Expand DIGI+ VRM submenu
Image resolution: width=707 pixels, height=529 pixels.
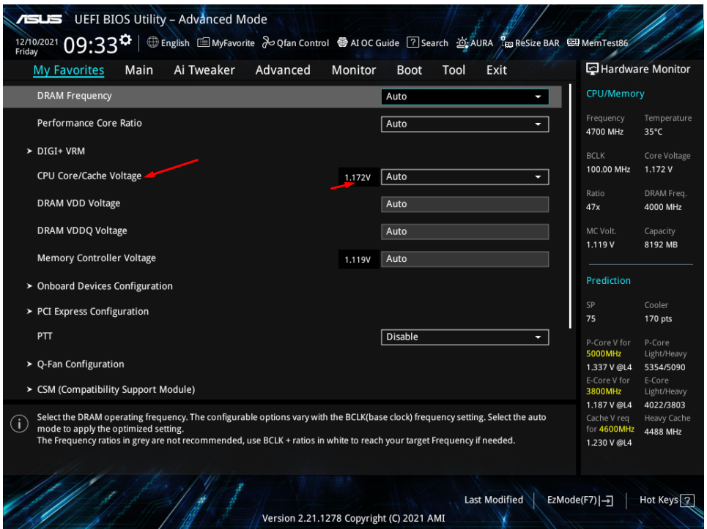[61, 151]
